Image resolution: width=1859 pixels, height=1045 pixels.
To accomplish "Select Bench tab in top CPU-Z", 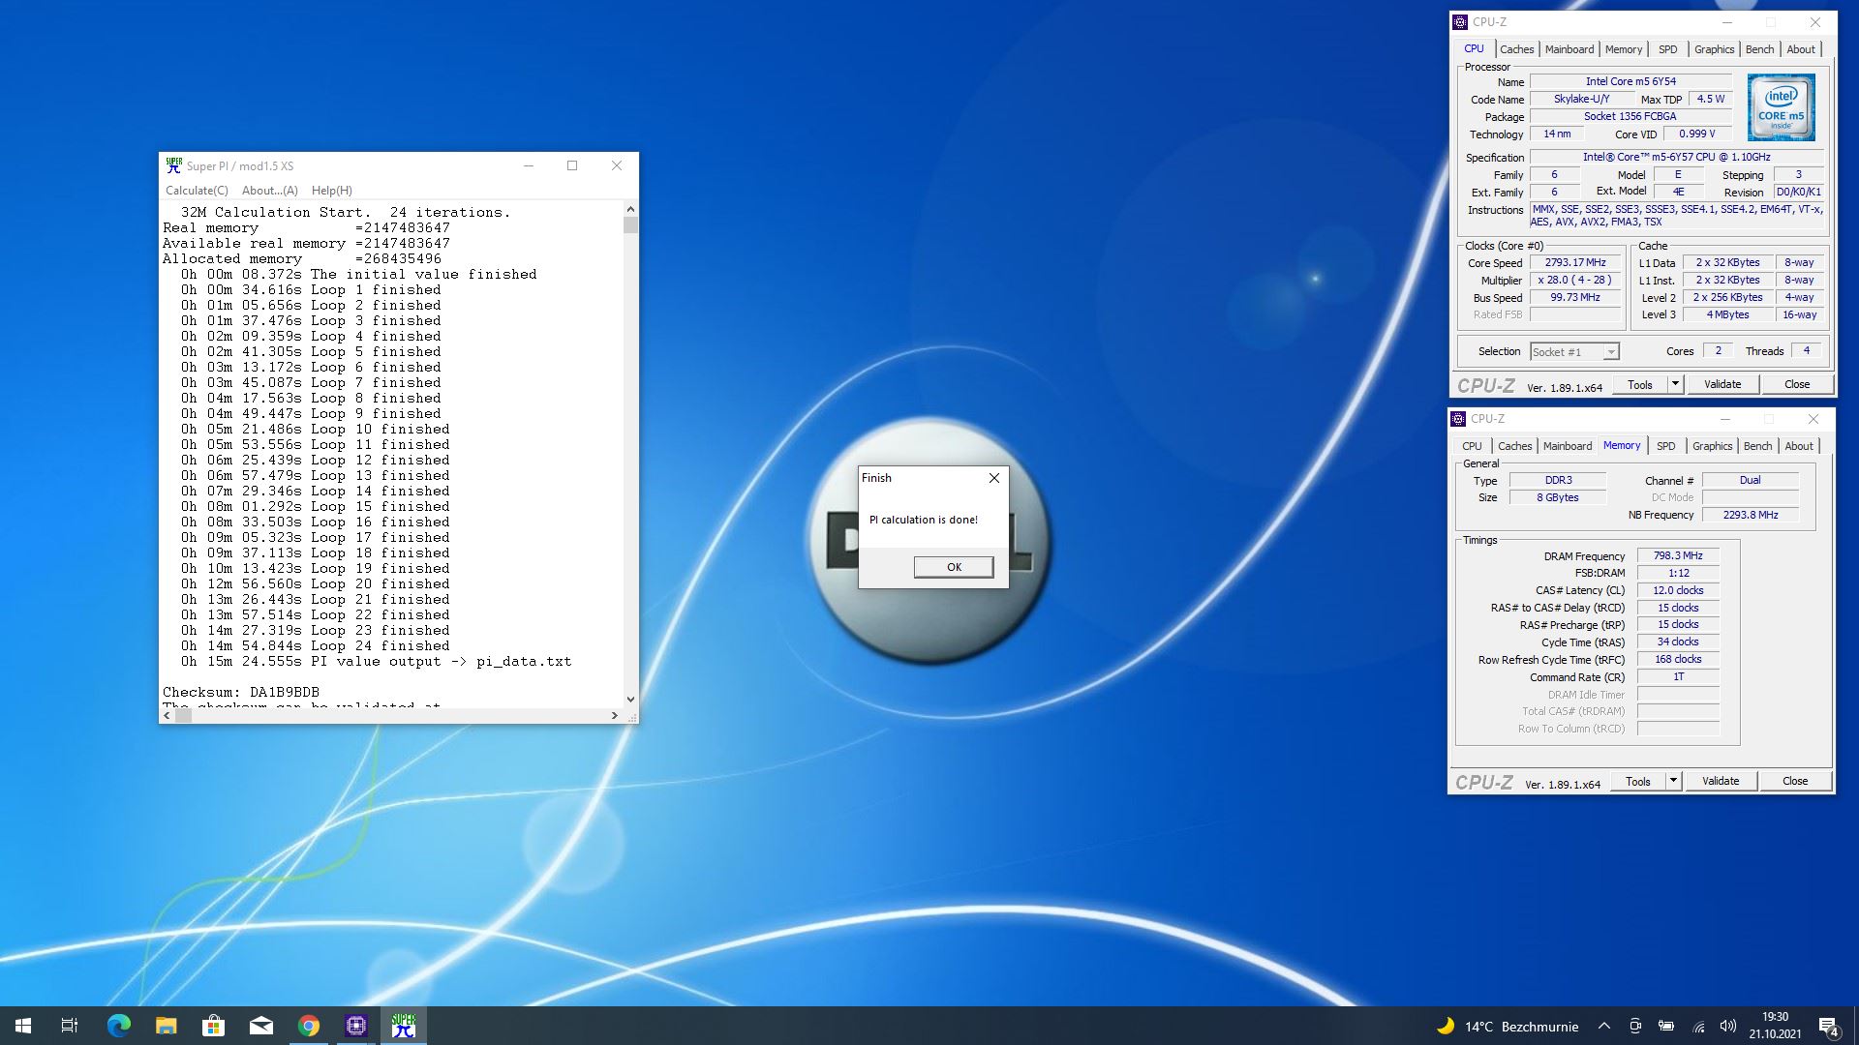I will 1759,49.
